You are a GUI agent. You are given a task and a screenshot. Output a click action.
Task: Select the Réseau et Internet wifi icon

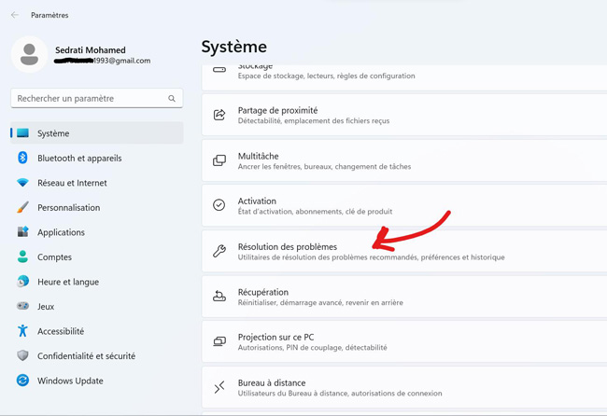22,183
